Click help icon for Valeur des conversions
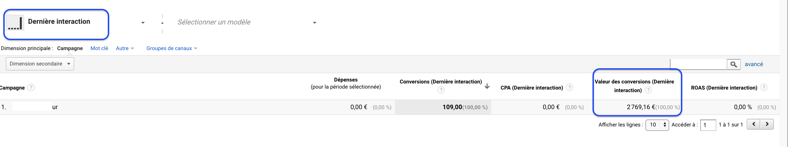This screenshot has width=788, height=147. [648, 90]
